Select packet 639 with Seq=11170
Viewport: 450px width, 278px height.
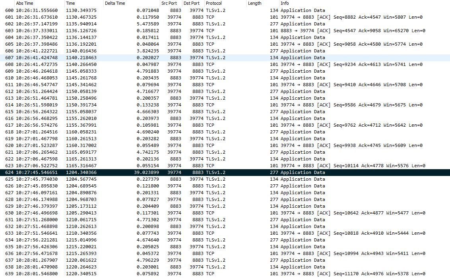225,274
